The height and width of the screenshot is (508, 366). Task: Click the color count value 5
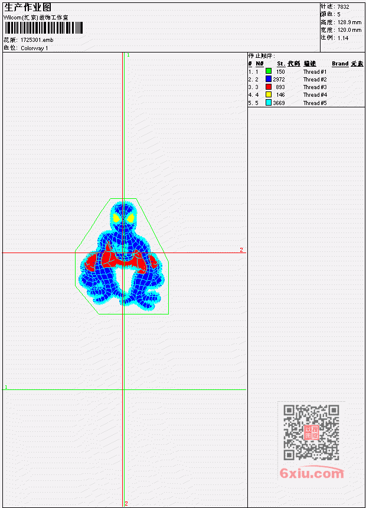click(339, 14)
